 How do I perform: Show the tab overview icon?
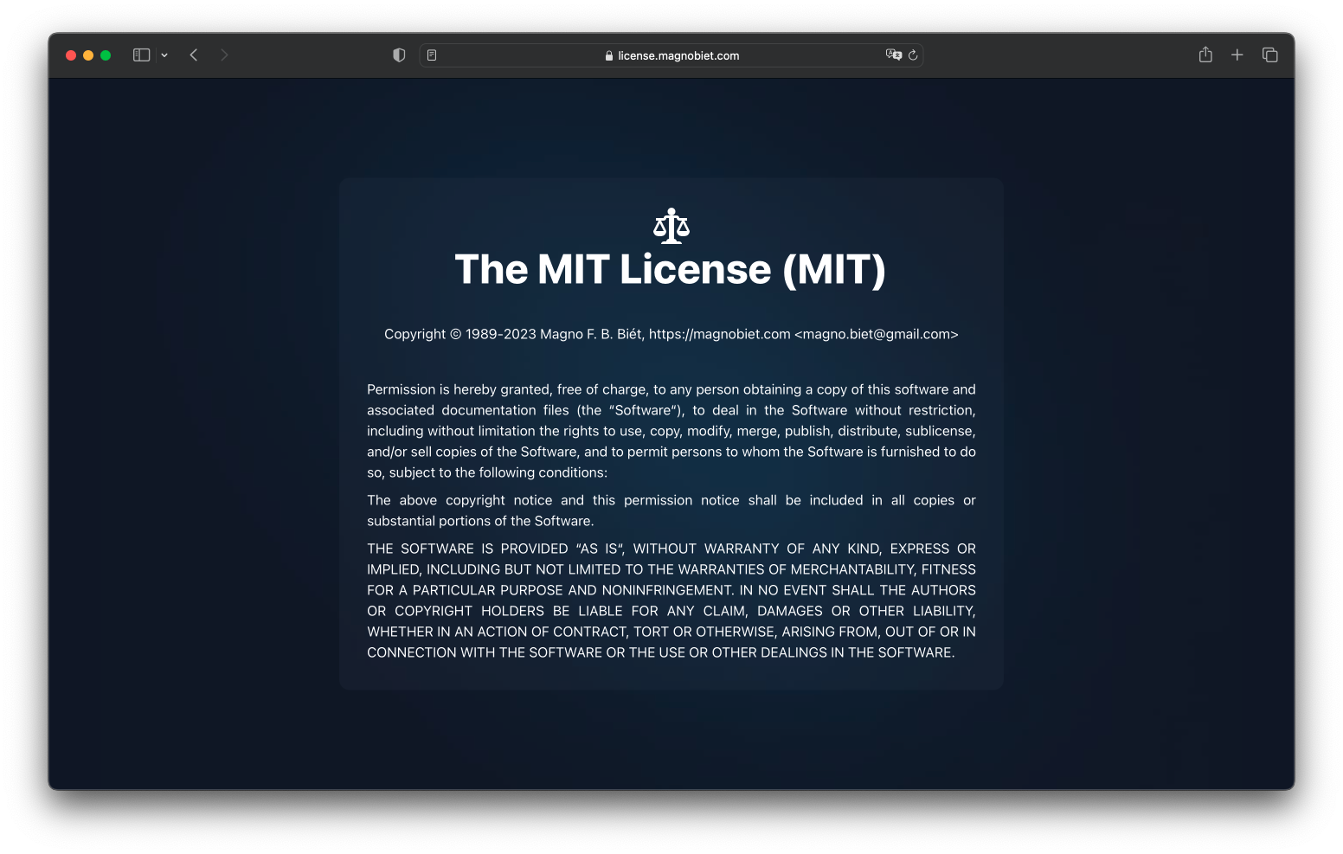(1270, 55)
